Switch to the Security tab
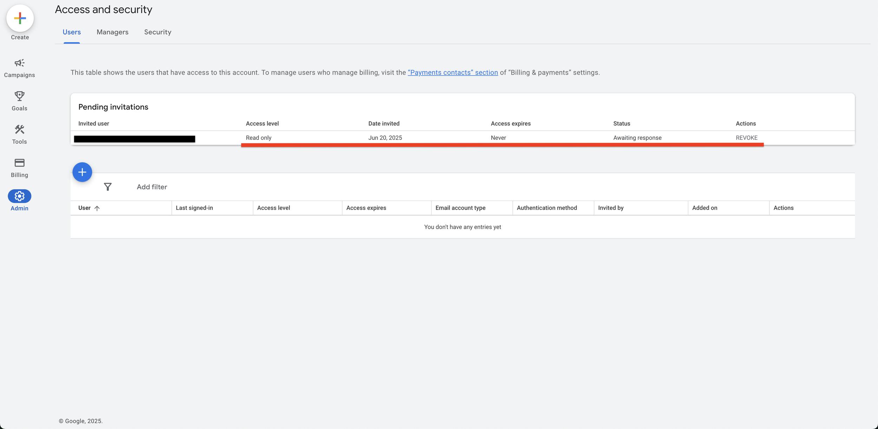Viewport: 878px width, 429px height. 157,32
